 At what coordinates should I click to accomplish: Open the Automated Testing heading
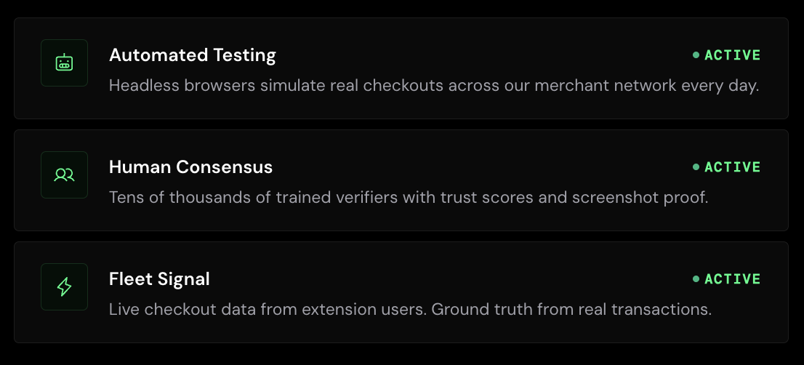tap(193, 55)
